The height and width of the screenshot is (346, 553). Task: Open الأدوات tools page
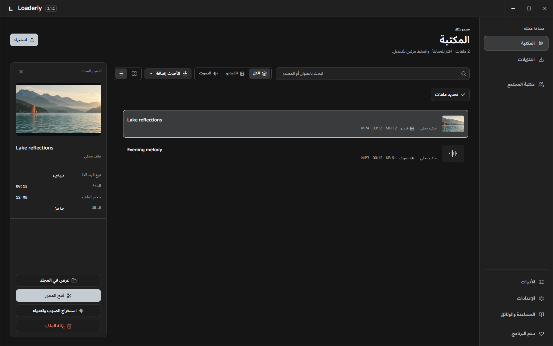[x=516, y=282]
